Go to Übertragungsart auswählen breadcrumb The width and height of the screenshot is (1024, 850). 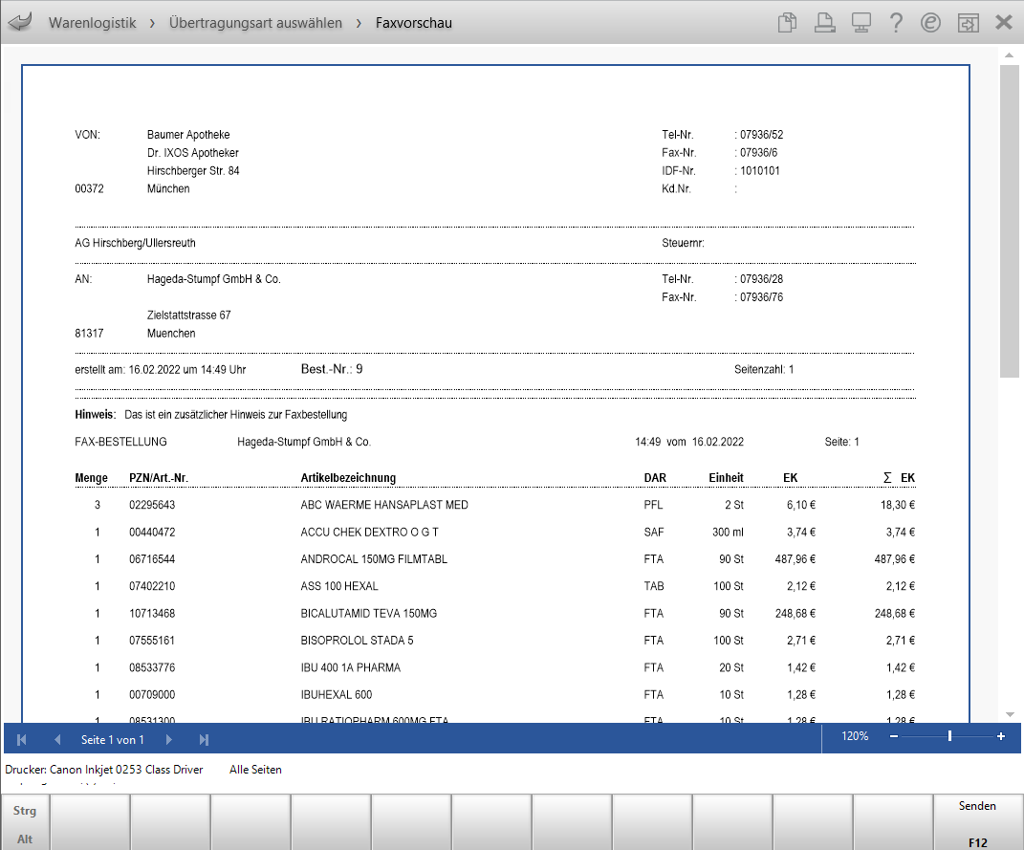[x=255, y=23]
